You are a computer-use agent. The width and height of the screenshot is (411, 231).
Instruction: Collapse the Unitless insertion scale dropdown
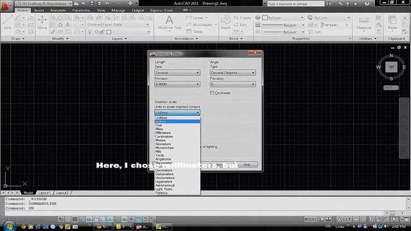[177, 112]
